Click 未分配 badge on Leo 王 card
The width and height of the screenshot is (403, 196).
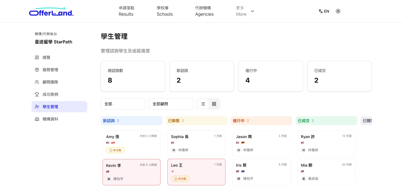click(x=180, y=179)
